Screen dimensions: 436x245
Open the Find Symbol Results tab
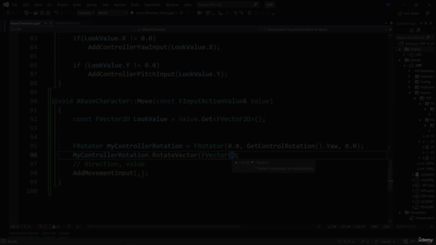coord(24,233)
